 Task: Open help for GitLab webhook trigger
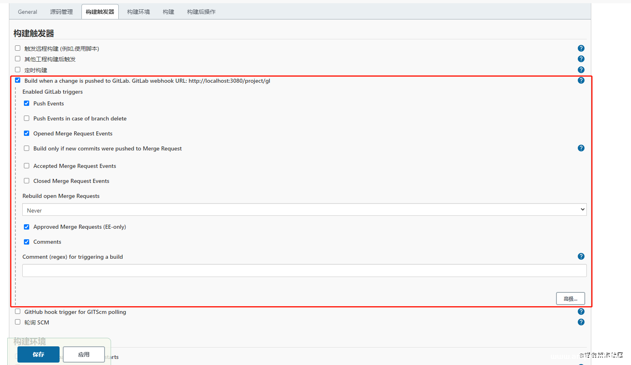point(581,80)
